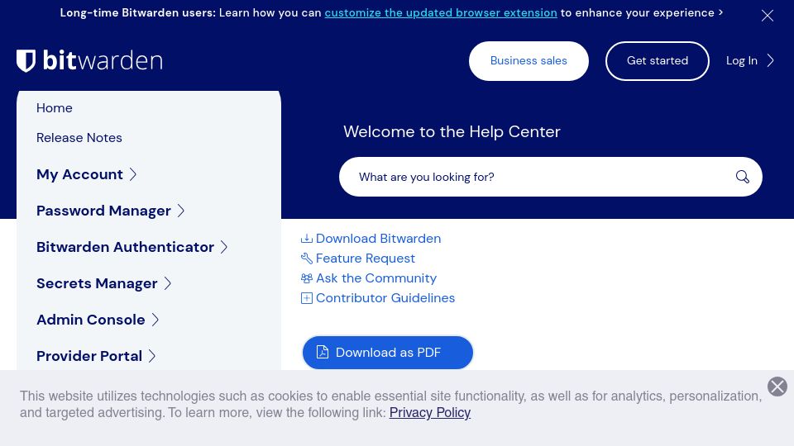794x446 pixels.
Task: Open the My Account section
Action: [79, 174]
